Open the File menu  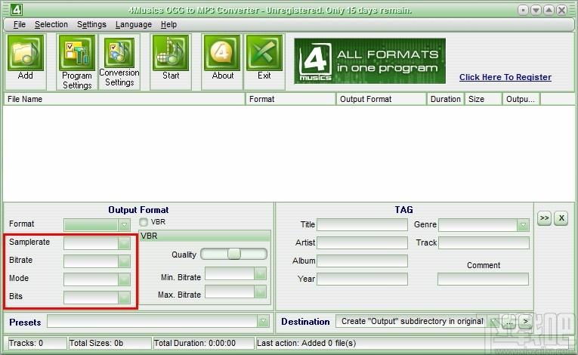coord(20,24)
